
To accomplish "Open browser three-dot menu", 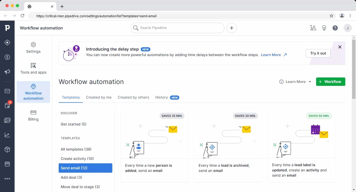I will pos(350,16).
